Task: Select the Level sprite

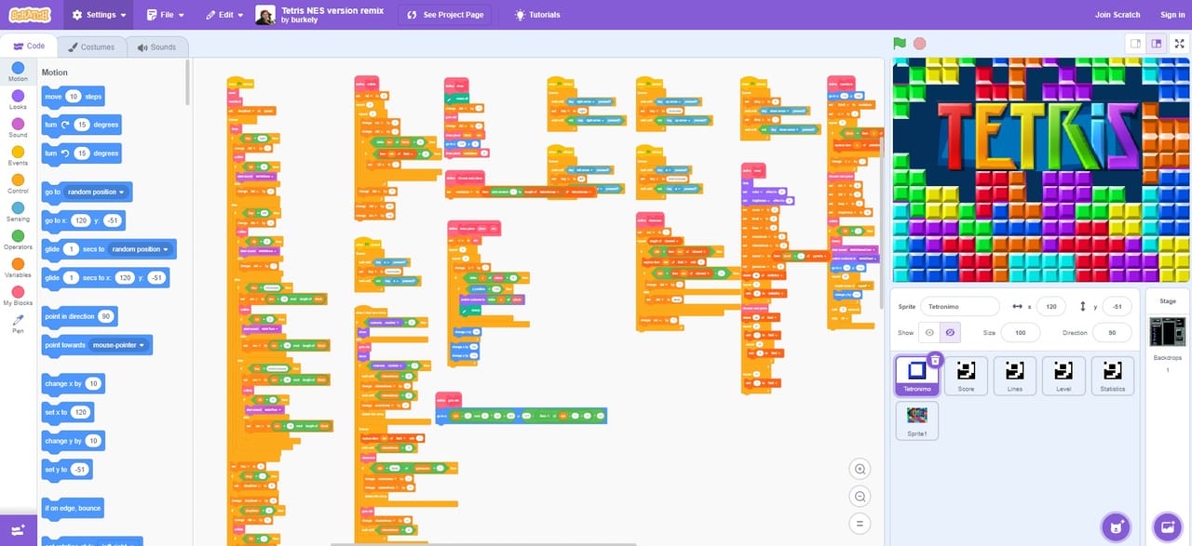Action: click(x=1063, y=376)
